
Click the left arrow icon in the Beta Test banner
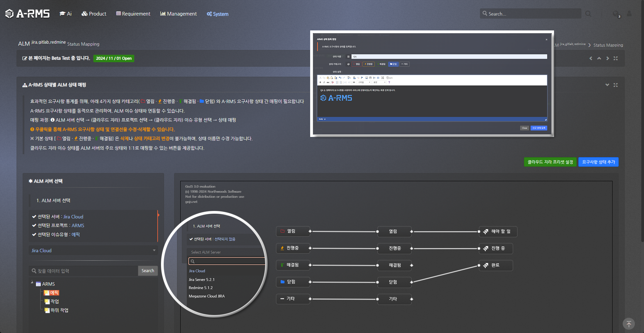point(591,58)
